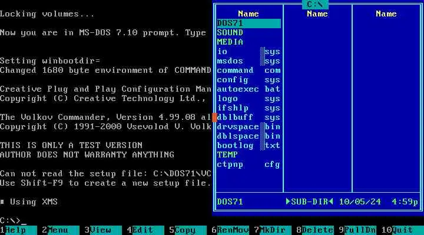Click the 8 Delete function key

pyautogui.click(x=315, y=230)
